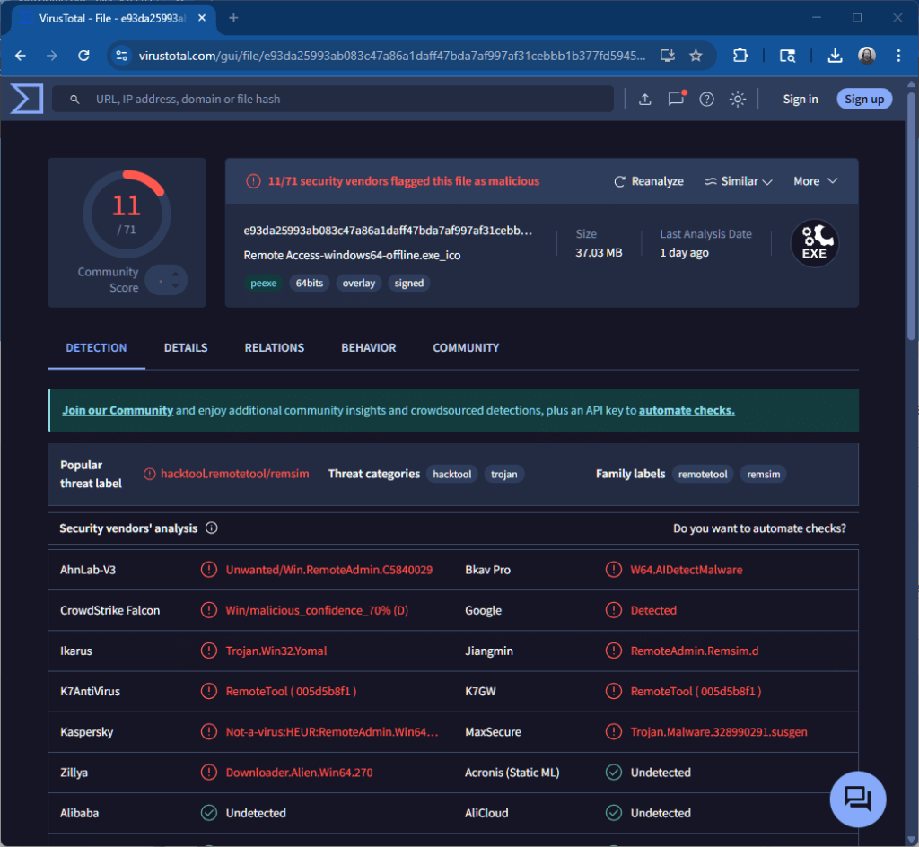Viewport: 919px width, 847px height.
Task: Click the info icon beside Security vendors' analysis
Action: (211, 528)
